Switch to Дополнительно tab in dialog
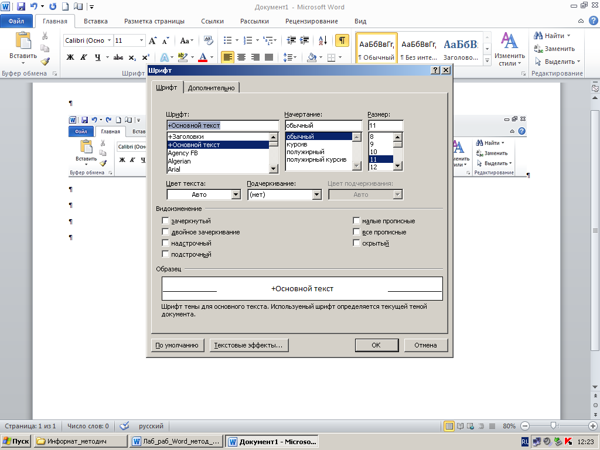This screenshot has width=600, height=450. (211, 88)
